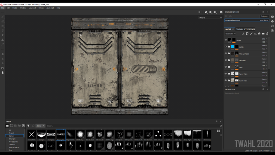The image size is (275, 155).
Task: Select the Layers tab
Action: click(x=228, y=29)
